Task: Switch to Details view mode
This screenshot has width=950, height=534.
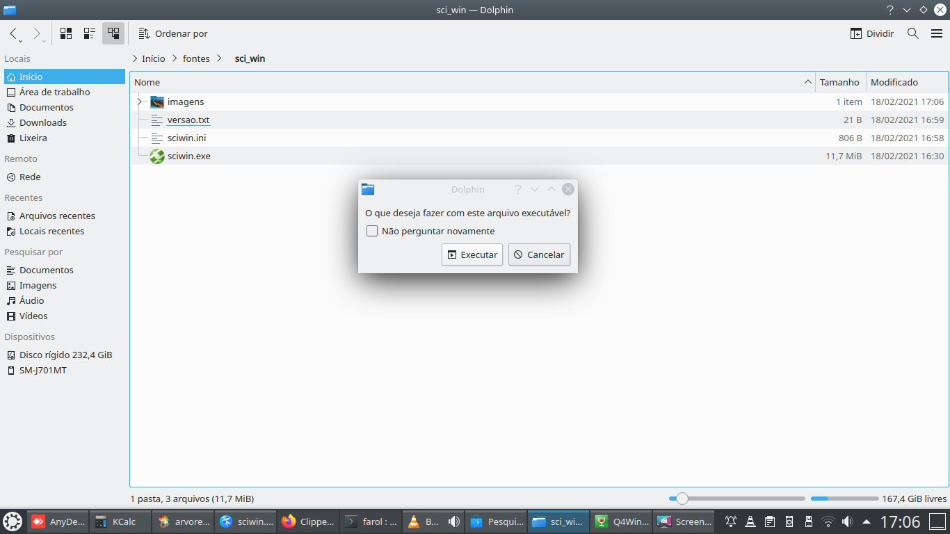Action: tap(113, 33)
